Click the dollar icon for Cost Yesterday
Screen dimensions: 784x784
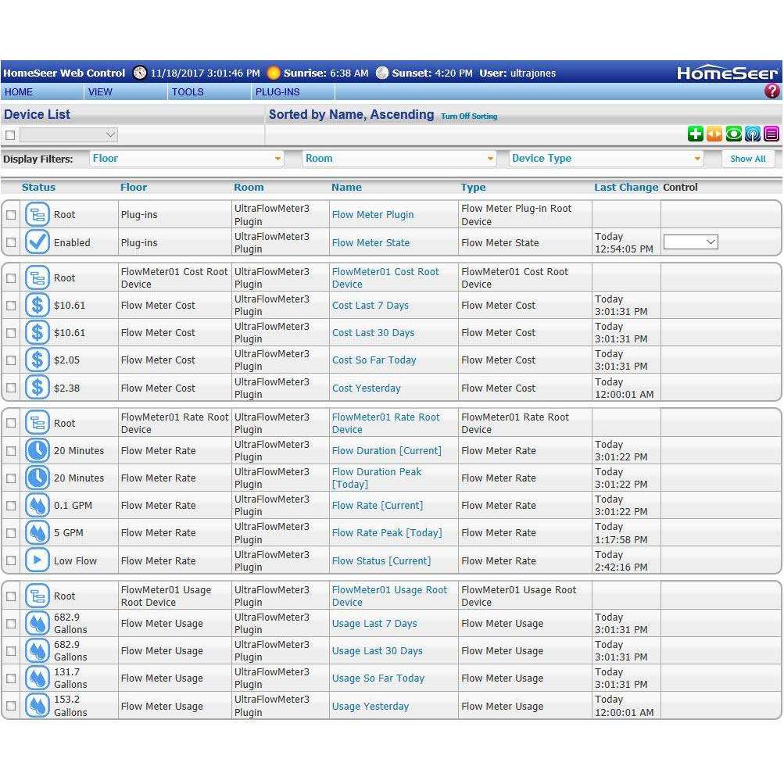pyautogui.click(x=37, y=388)
